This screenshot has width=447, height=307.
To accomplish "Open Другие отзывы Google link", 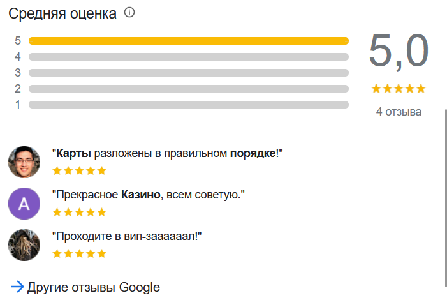I will tap(94, 287).
